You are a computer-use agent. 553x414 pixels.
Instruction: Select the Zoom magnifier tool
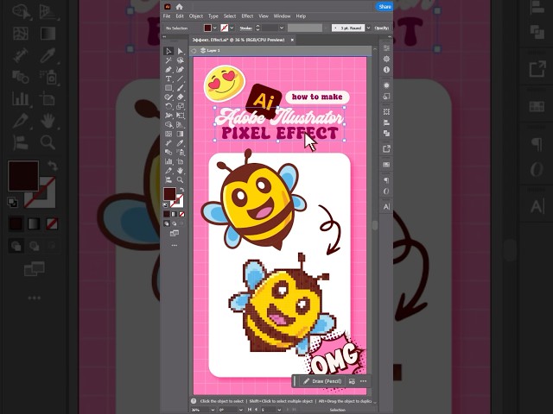click(181, 179)
